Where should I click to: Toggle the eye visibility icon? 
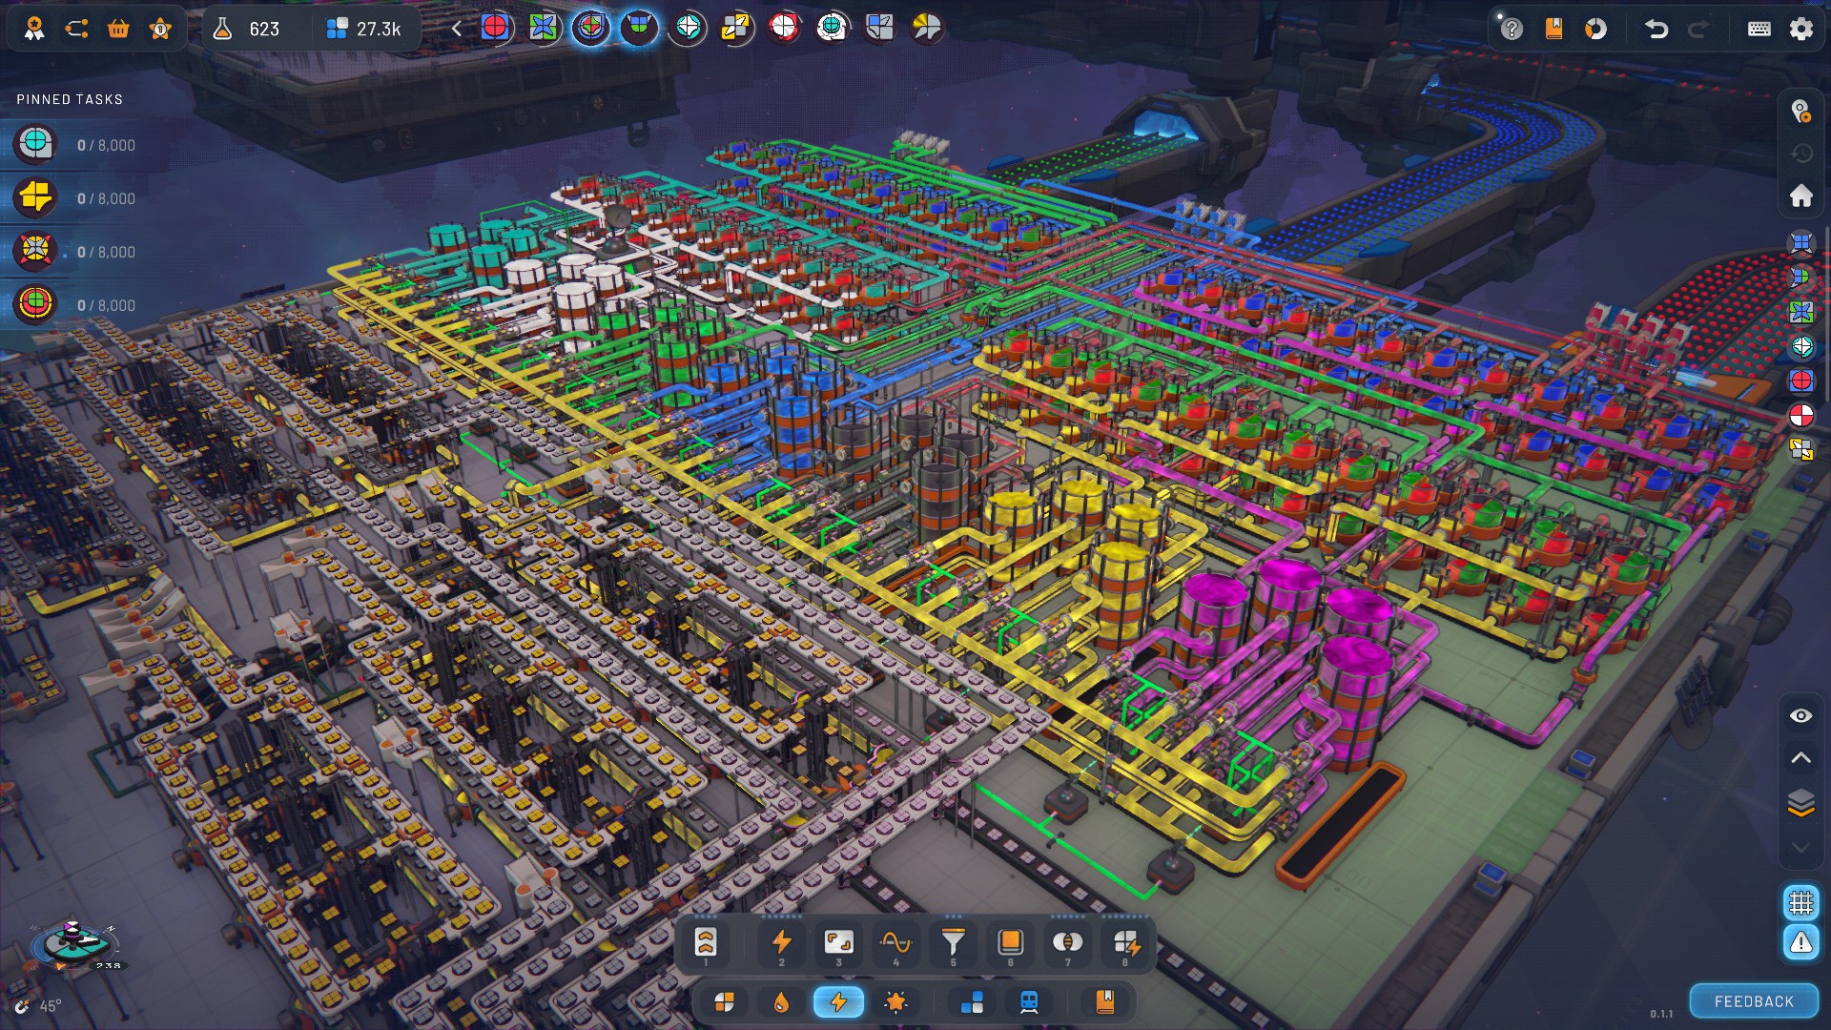click(1800, 716)
